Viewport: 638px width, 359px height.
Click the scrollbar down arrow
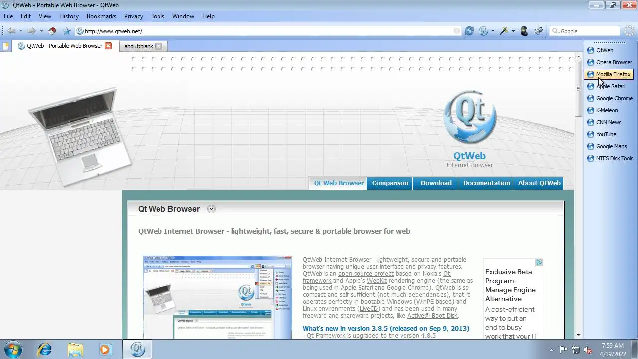[578, 335]
